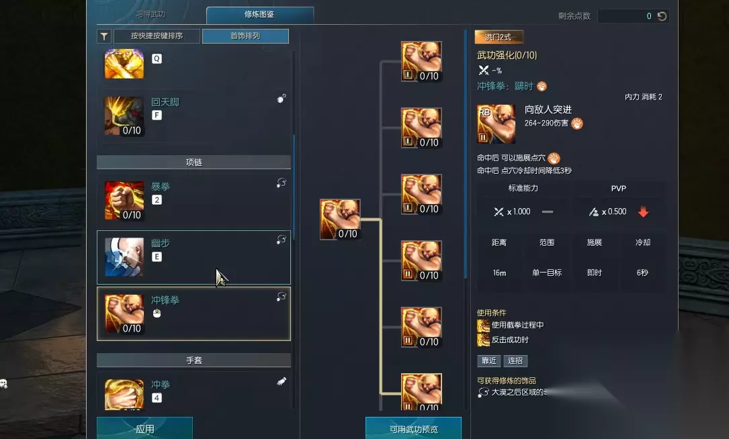Toggle the 靠近 tag in the detail panel

click(488, 360)
